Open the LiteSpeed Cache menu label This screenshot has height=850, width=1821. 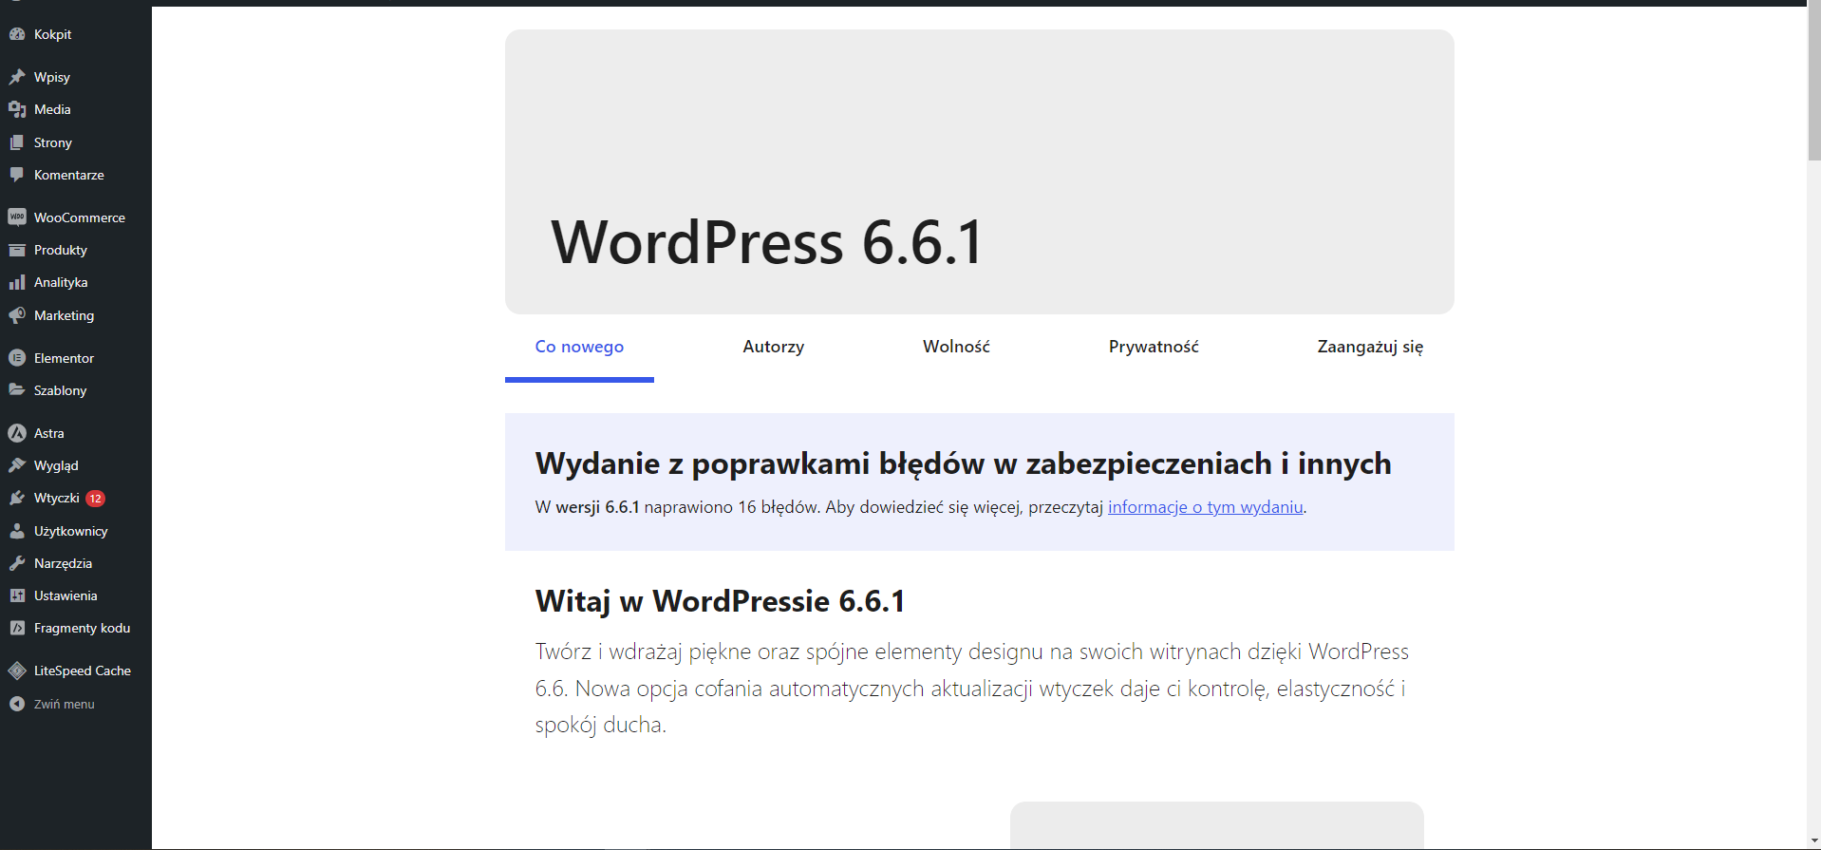pos(83,671)
